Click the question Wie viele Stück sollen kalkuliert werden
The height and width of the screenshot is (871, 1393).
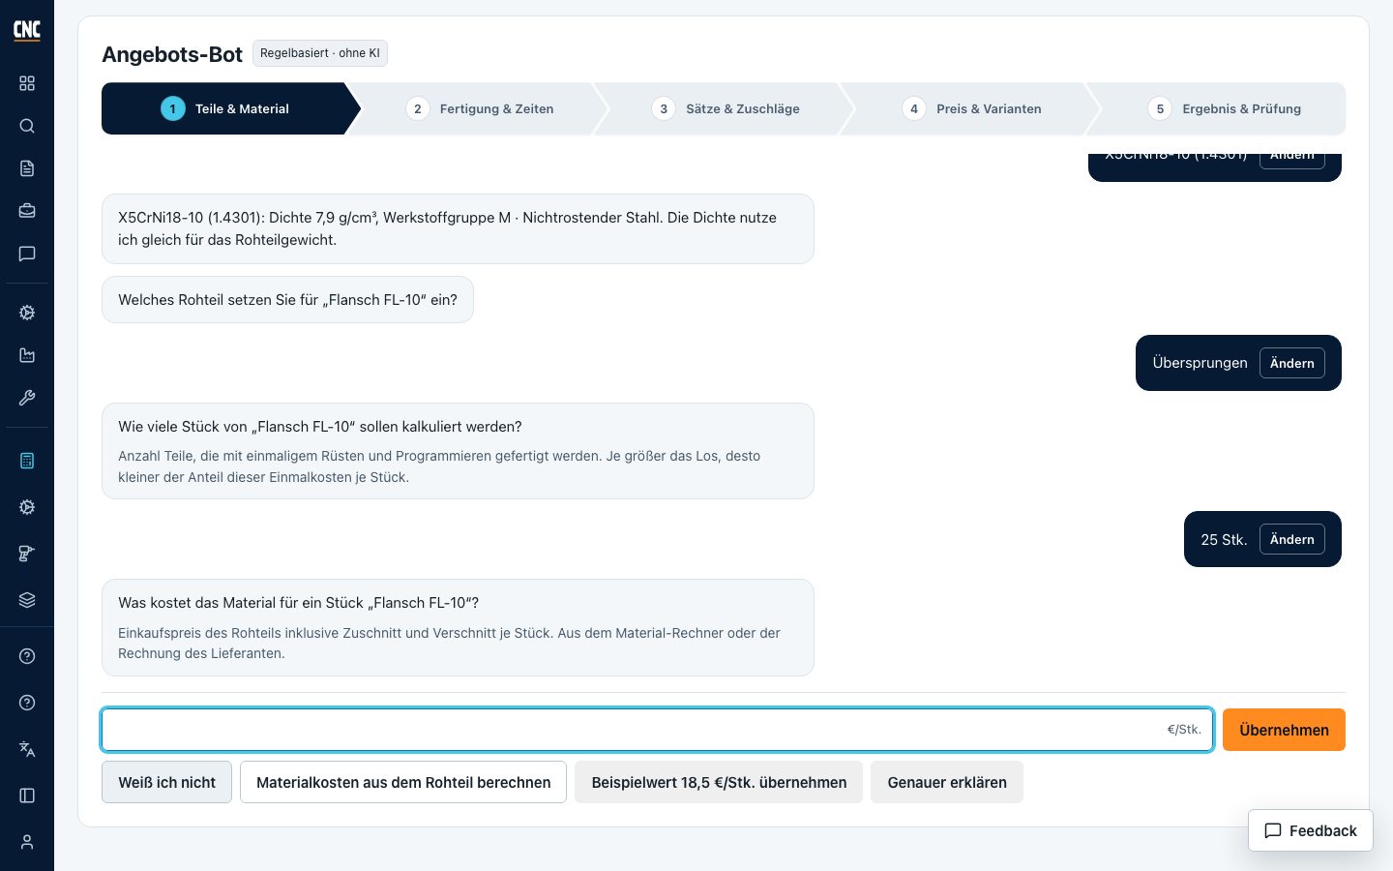pyautogui.click(x=458, y=451)
